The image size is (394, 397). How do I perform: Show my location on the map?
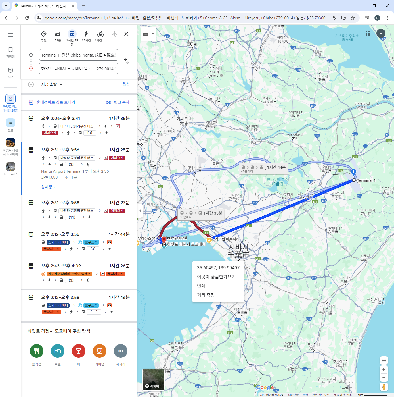[x=384, y=361]
